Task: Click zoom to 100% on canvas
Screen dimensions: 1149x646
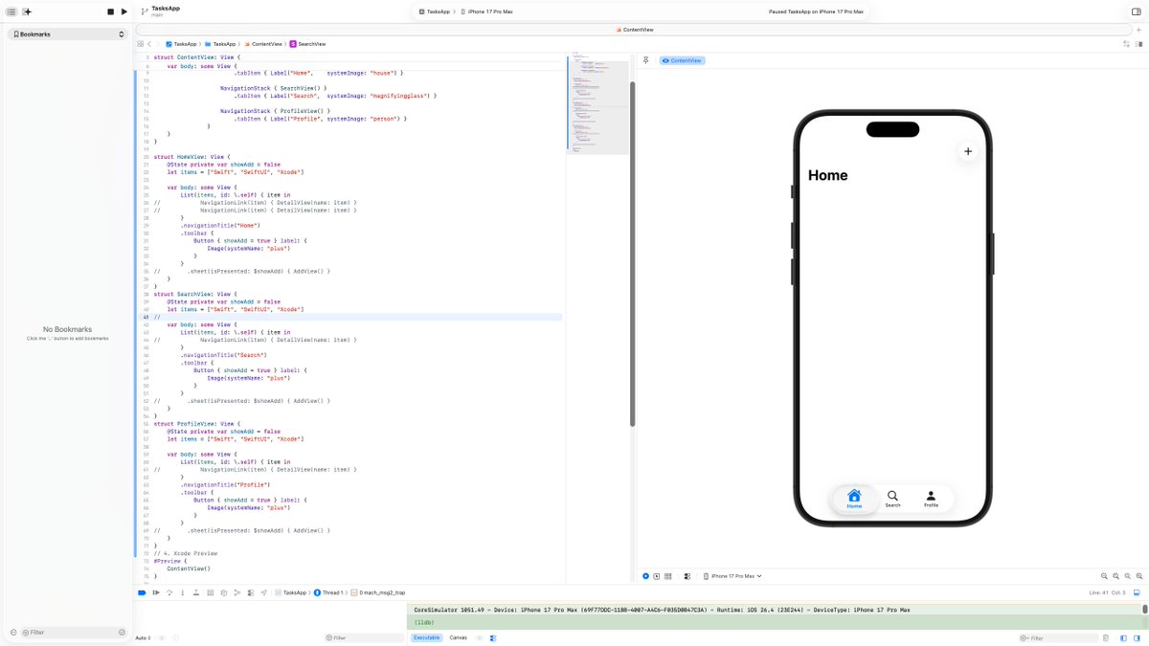Action: pyautogui.click(x=1115, y=576)
